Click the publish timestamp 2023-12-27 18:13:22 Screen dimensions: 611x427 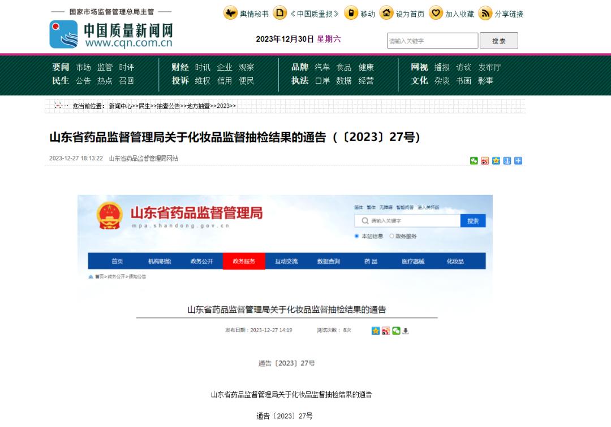(x=76, y=158)
